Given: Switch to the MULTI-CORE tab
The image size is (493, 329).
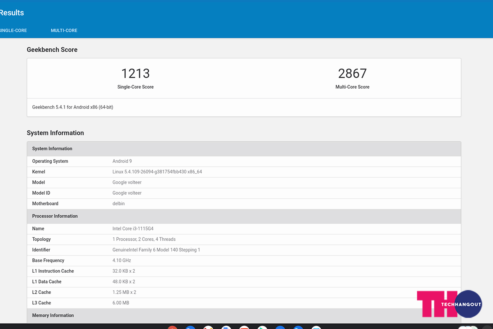Looking at the screenshot, I should (64, 30).
